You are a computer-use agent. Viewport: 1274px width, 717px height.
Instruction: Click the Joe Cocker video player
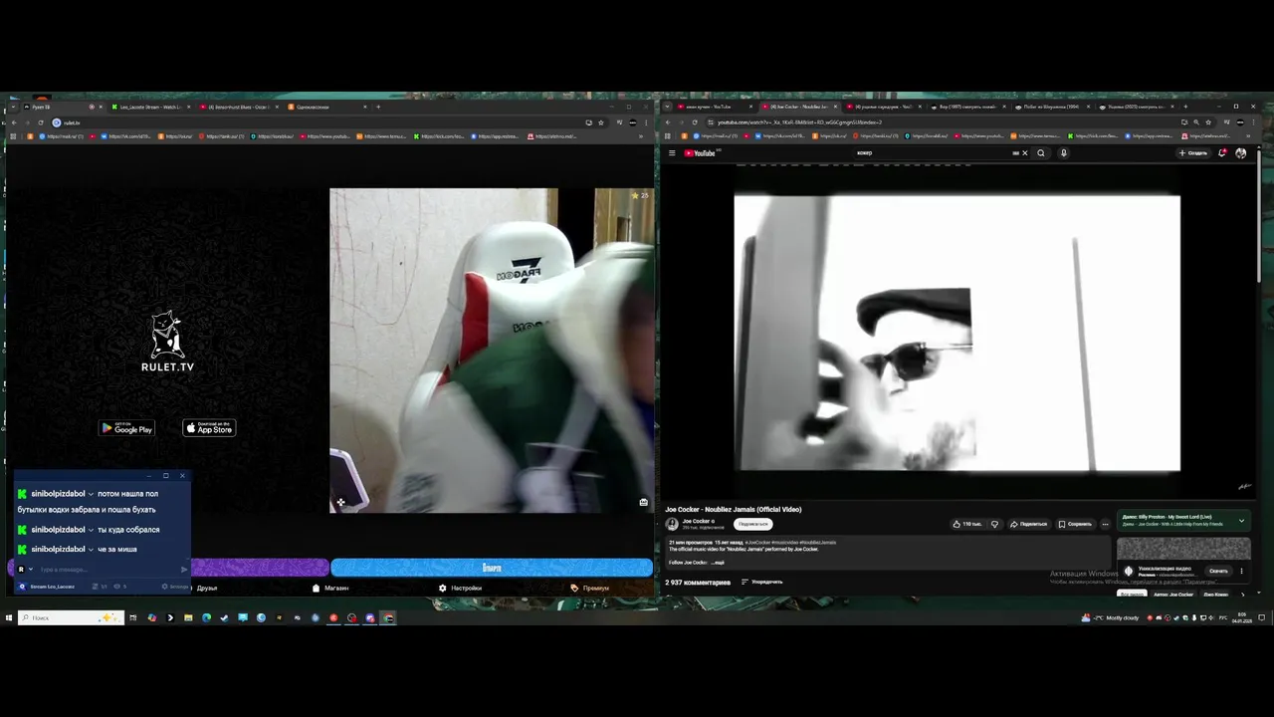coord(957,333)
